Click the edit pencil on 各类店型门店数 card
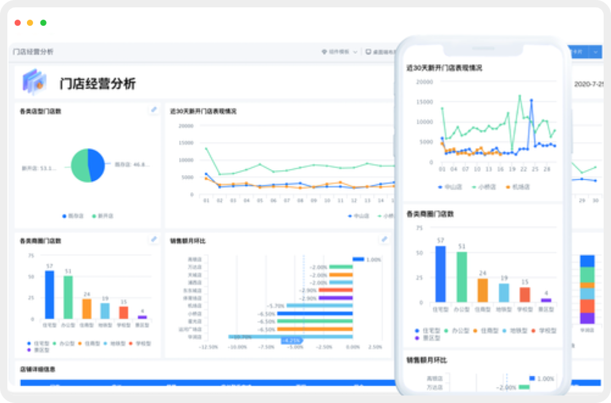611x403 pixels. tap(153, 110)
